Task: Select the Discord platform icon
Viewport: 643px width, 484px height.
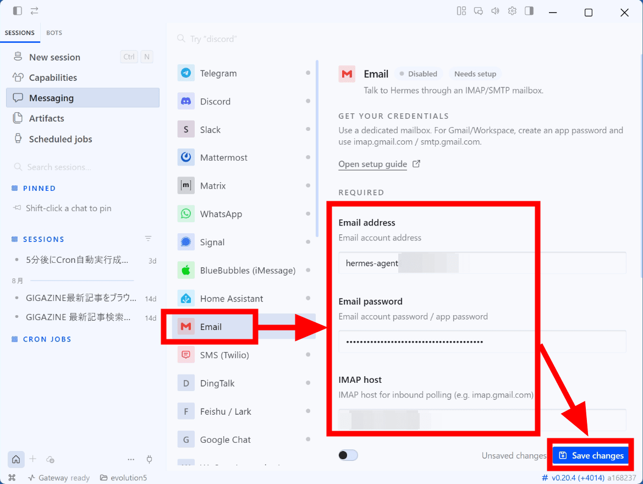Action: pyautogui.click(x=186, y=101)
